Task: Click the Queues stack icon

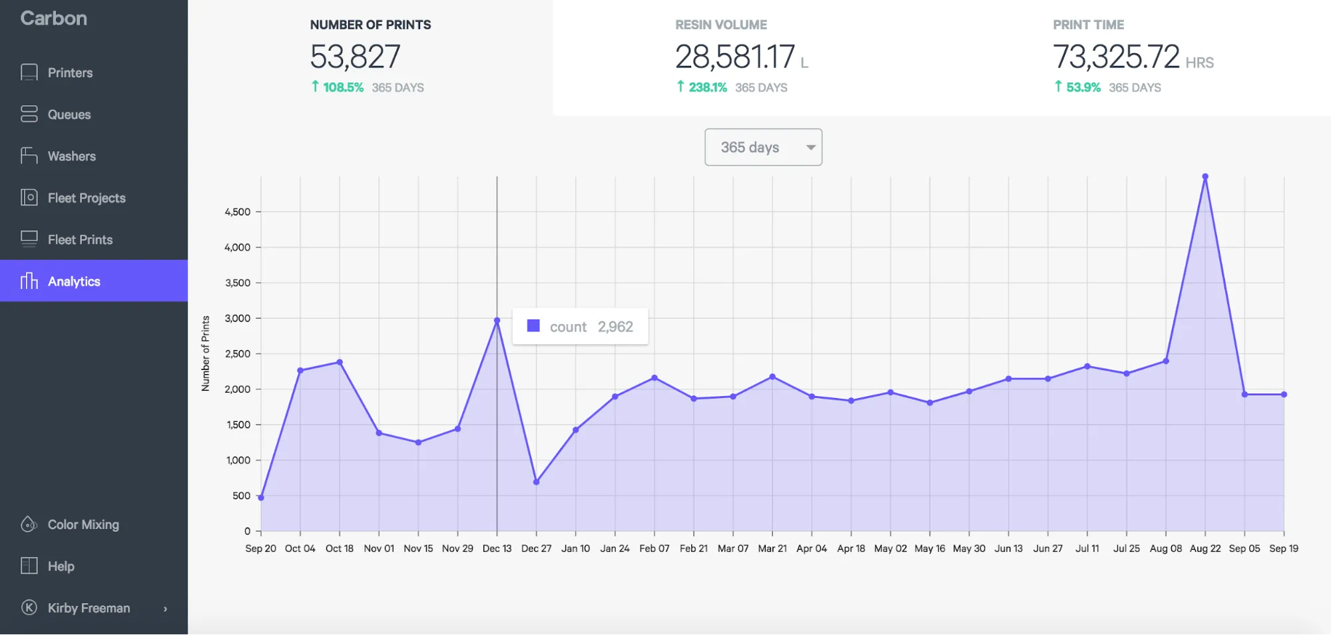Action: pyautogui.click(x=29, y=114)
